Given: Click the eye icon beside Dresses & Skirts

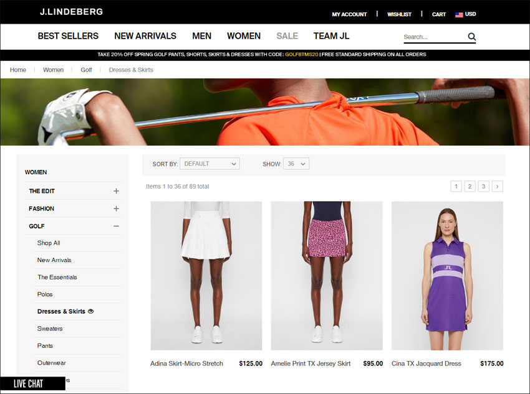Looking at the screenshot, I should point(90,311).
